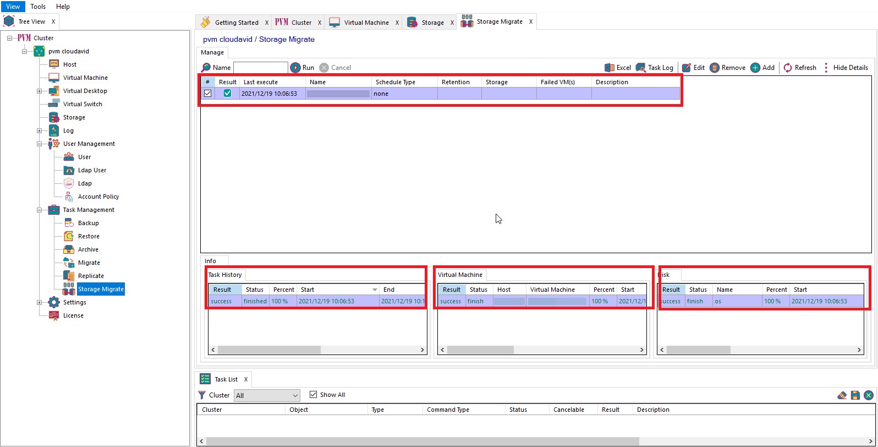
Task: Click the 'success' cell in Task History
Action: (225, 301)
